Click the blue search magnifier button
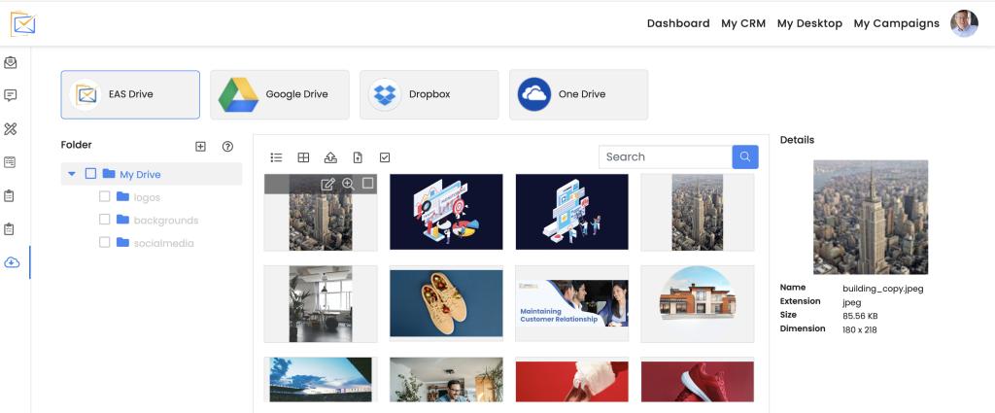The image size is (995, 413). click(x=745, y=156)
